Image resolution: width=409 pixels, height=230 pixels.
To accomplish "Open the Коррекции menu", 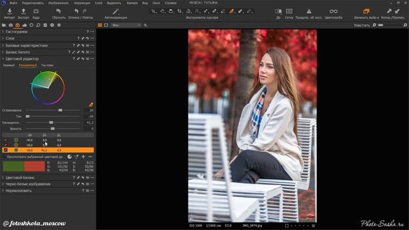I will (82, 3).
